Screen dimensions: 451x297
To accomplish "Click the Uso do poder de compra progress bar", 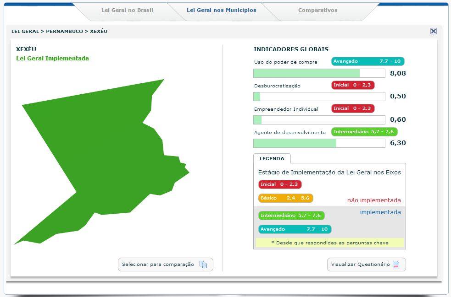I will pyautogui.click(x=318, y=72).
